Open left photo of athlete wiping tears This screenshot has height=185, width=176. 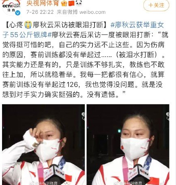43,145
